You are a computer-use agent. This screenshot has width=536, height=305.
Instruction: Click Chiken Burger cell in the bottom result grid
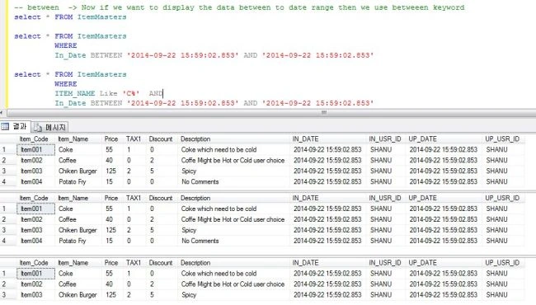tap(78, 295)
